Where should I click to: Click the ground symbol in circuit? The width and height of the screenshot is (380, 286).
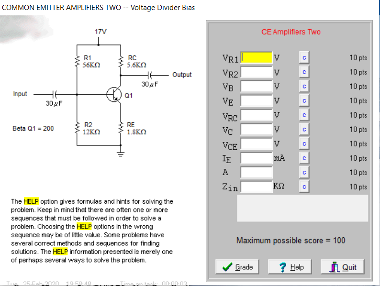[x=121, y=154]
